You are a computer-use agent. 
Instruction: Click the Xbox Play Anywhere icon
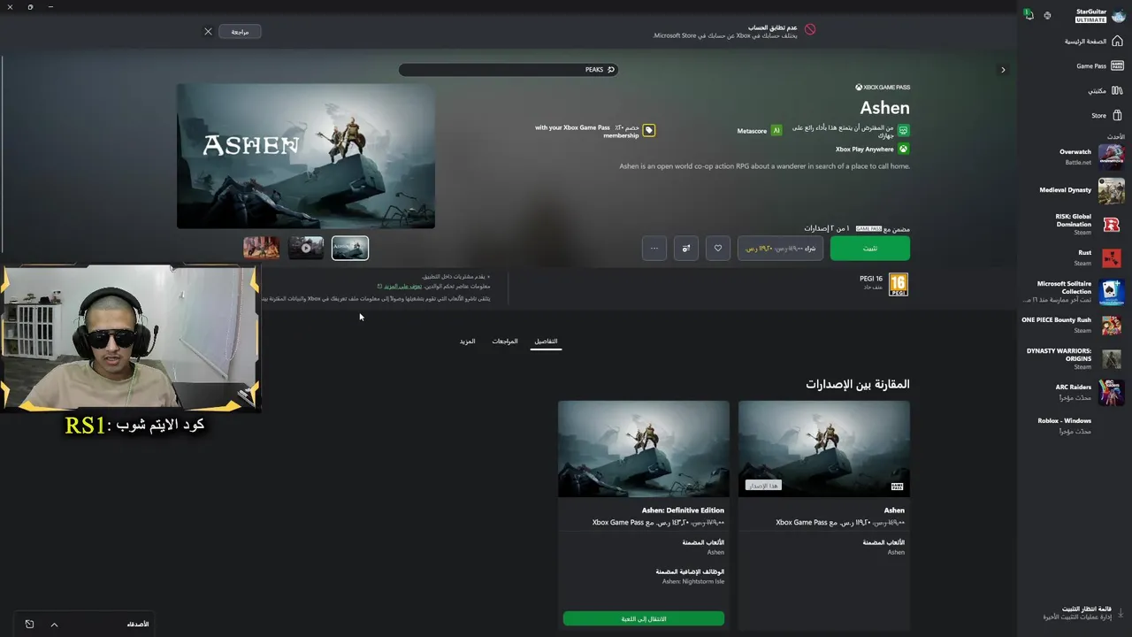coord(903,150)
